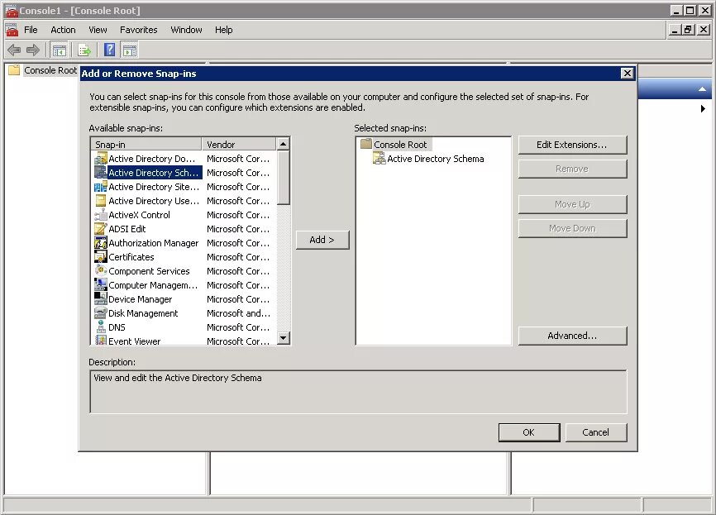
Task: Click the Computer Management icon
Action: pos(101,285)
